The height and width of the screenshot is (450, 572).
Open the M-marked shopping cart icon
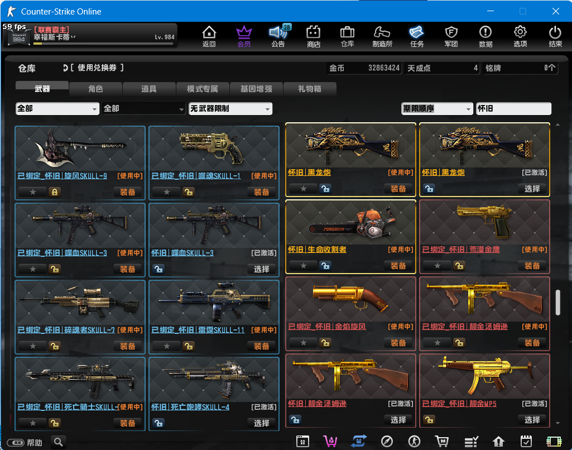(x=442, y=442)
